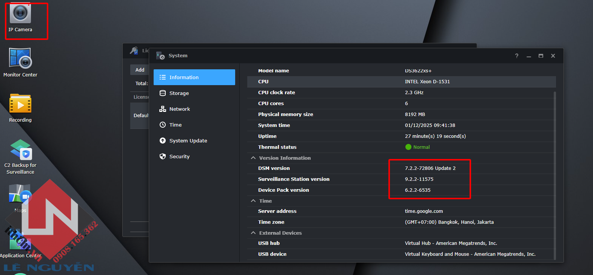Image resolution: width=593 pixels, height=275 pixels.
Task: Click the System window vertical scrollbar
Action: (554, 175)
